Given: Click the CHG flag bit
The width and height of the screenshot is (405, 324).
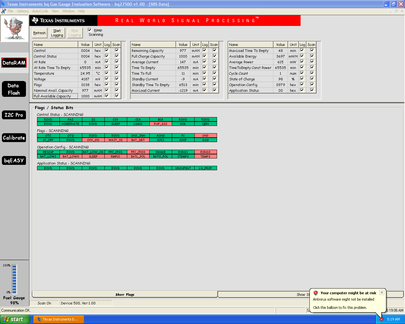Looking at the screenshot, I should pos(205,135).
